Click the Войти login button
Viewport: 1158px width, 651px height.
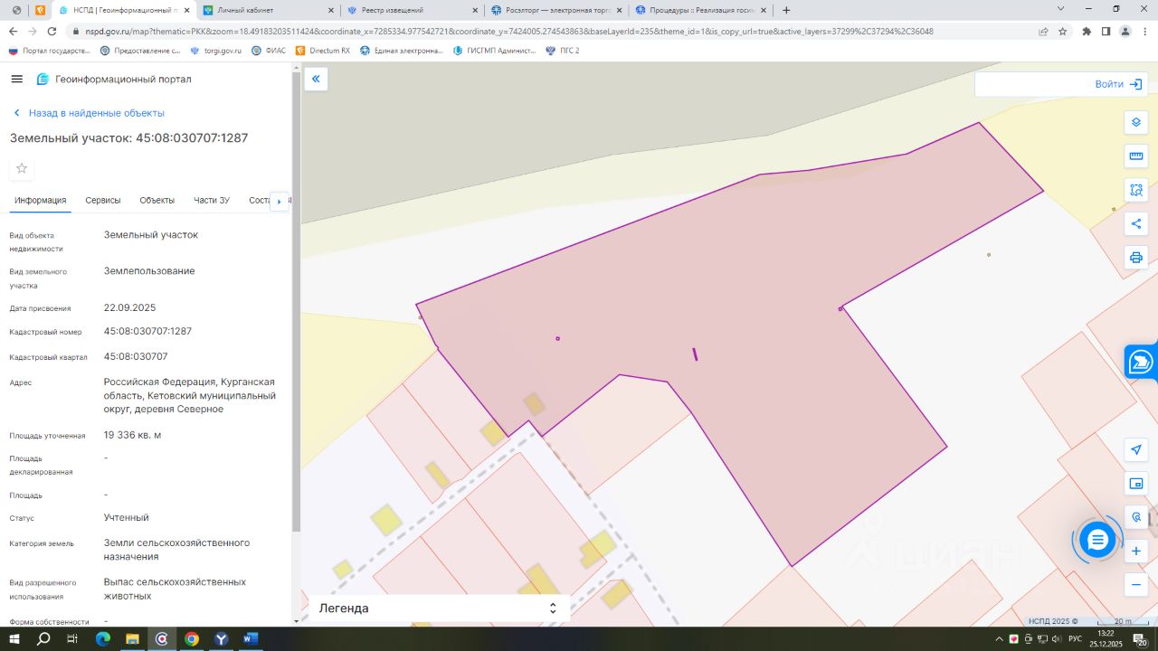coord(1119,84)
